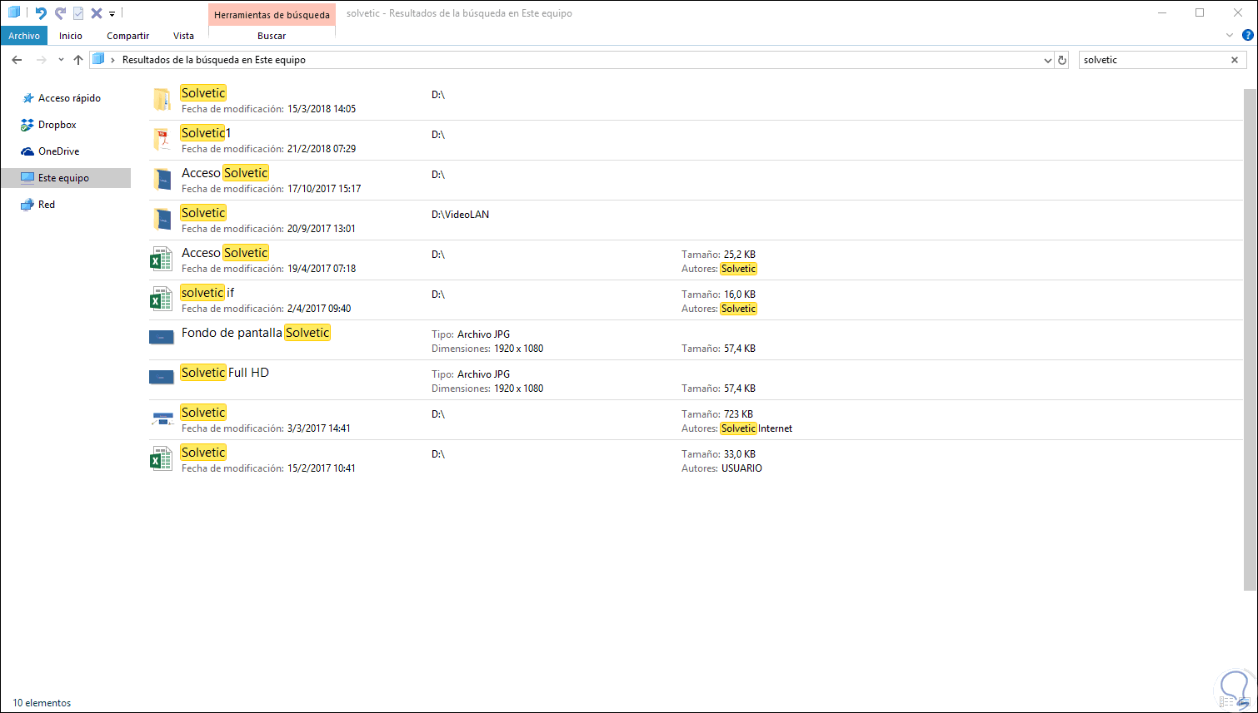Refresh the search results
Viewport: 1258px width, 713px height.
[x=1062, y=60]
